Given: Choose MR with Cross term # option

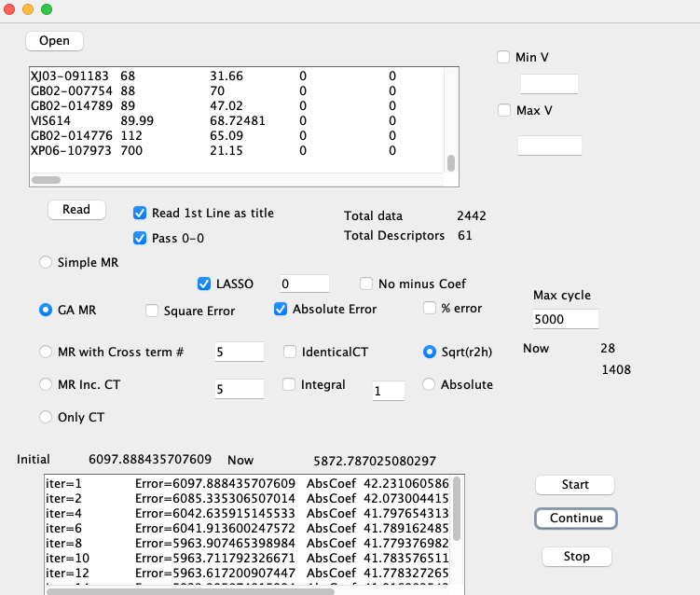Looking at the screenshot, I should coord(46,352).
